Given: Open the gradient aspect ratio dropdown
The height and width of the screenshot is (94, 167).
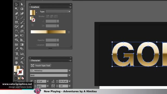Looking at the screenshot, I should tap(58, 26).
